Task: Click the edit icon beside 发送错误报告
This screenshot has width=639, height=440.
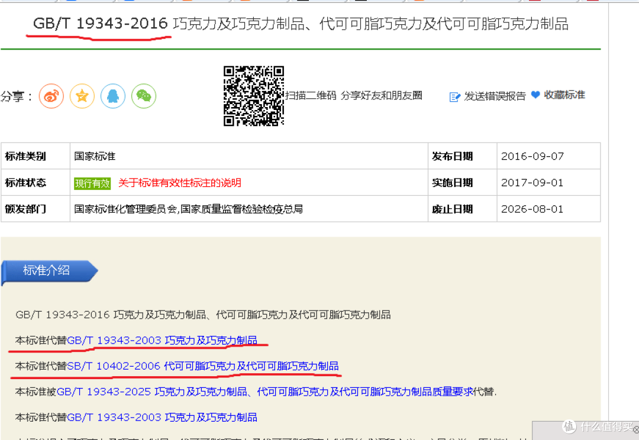Action: (454, 96)
